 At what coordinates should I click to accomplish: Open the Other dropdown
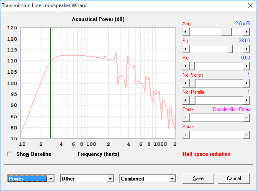pos(111,179)
